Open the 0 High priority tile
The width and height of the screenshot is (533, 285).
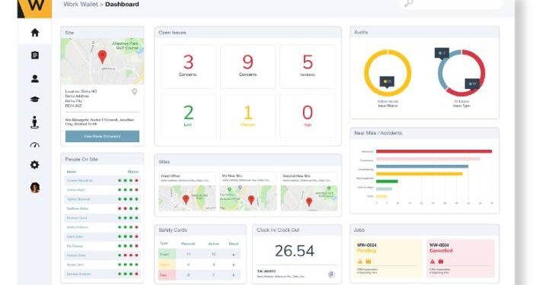point(308,116)
